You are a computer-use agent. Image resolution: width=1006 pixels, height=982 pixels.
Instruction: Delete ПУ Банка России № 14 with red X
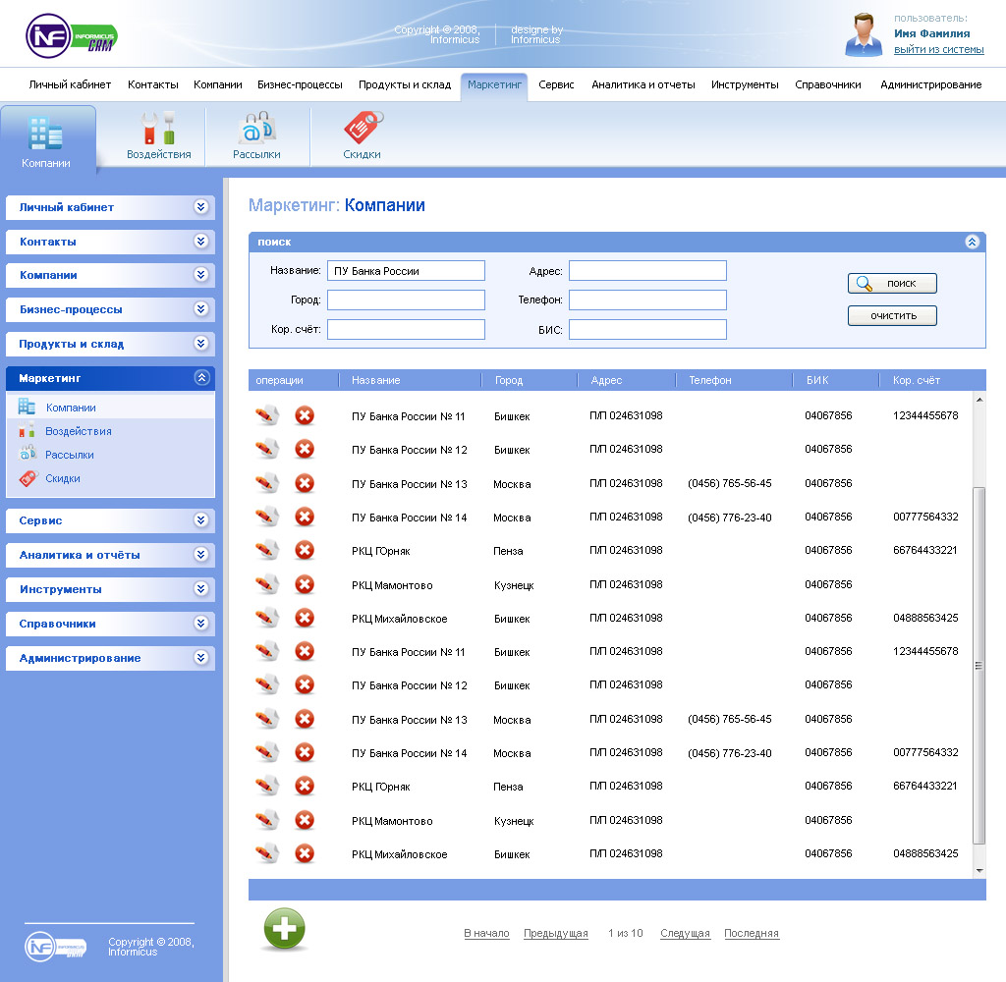(305, 517)
